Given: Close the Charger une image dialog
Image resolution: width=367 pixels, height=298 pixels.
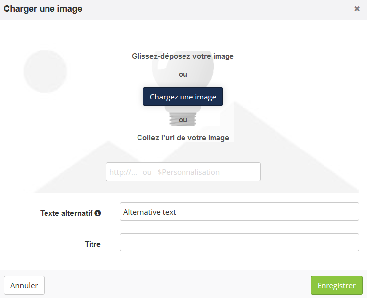Looking at the screenshot, I should 357,9.
